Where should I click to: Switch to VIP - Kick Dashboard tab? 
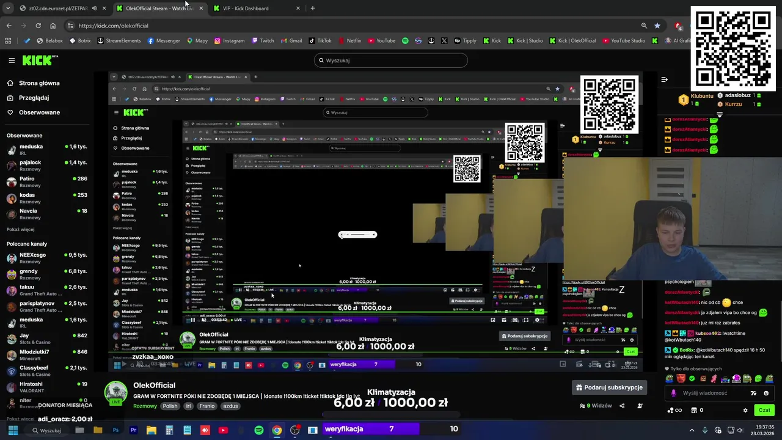258,8
